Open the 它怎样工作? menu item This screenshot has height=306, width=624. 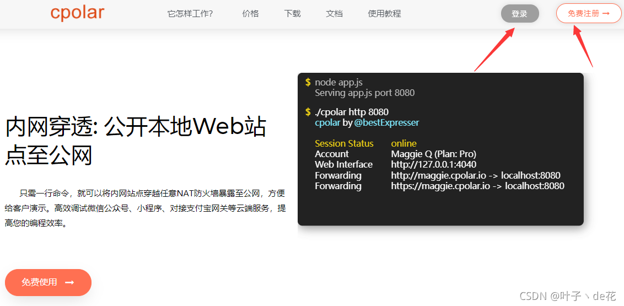pos(190,14)
